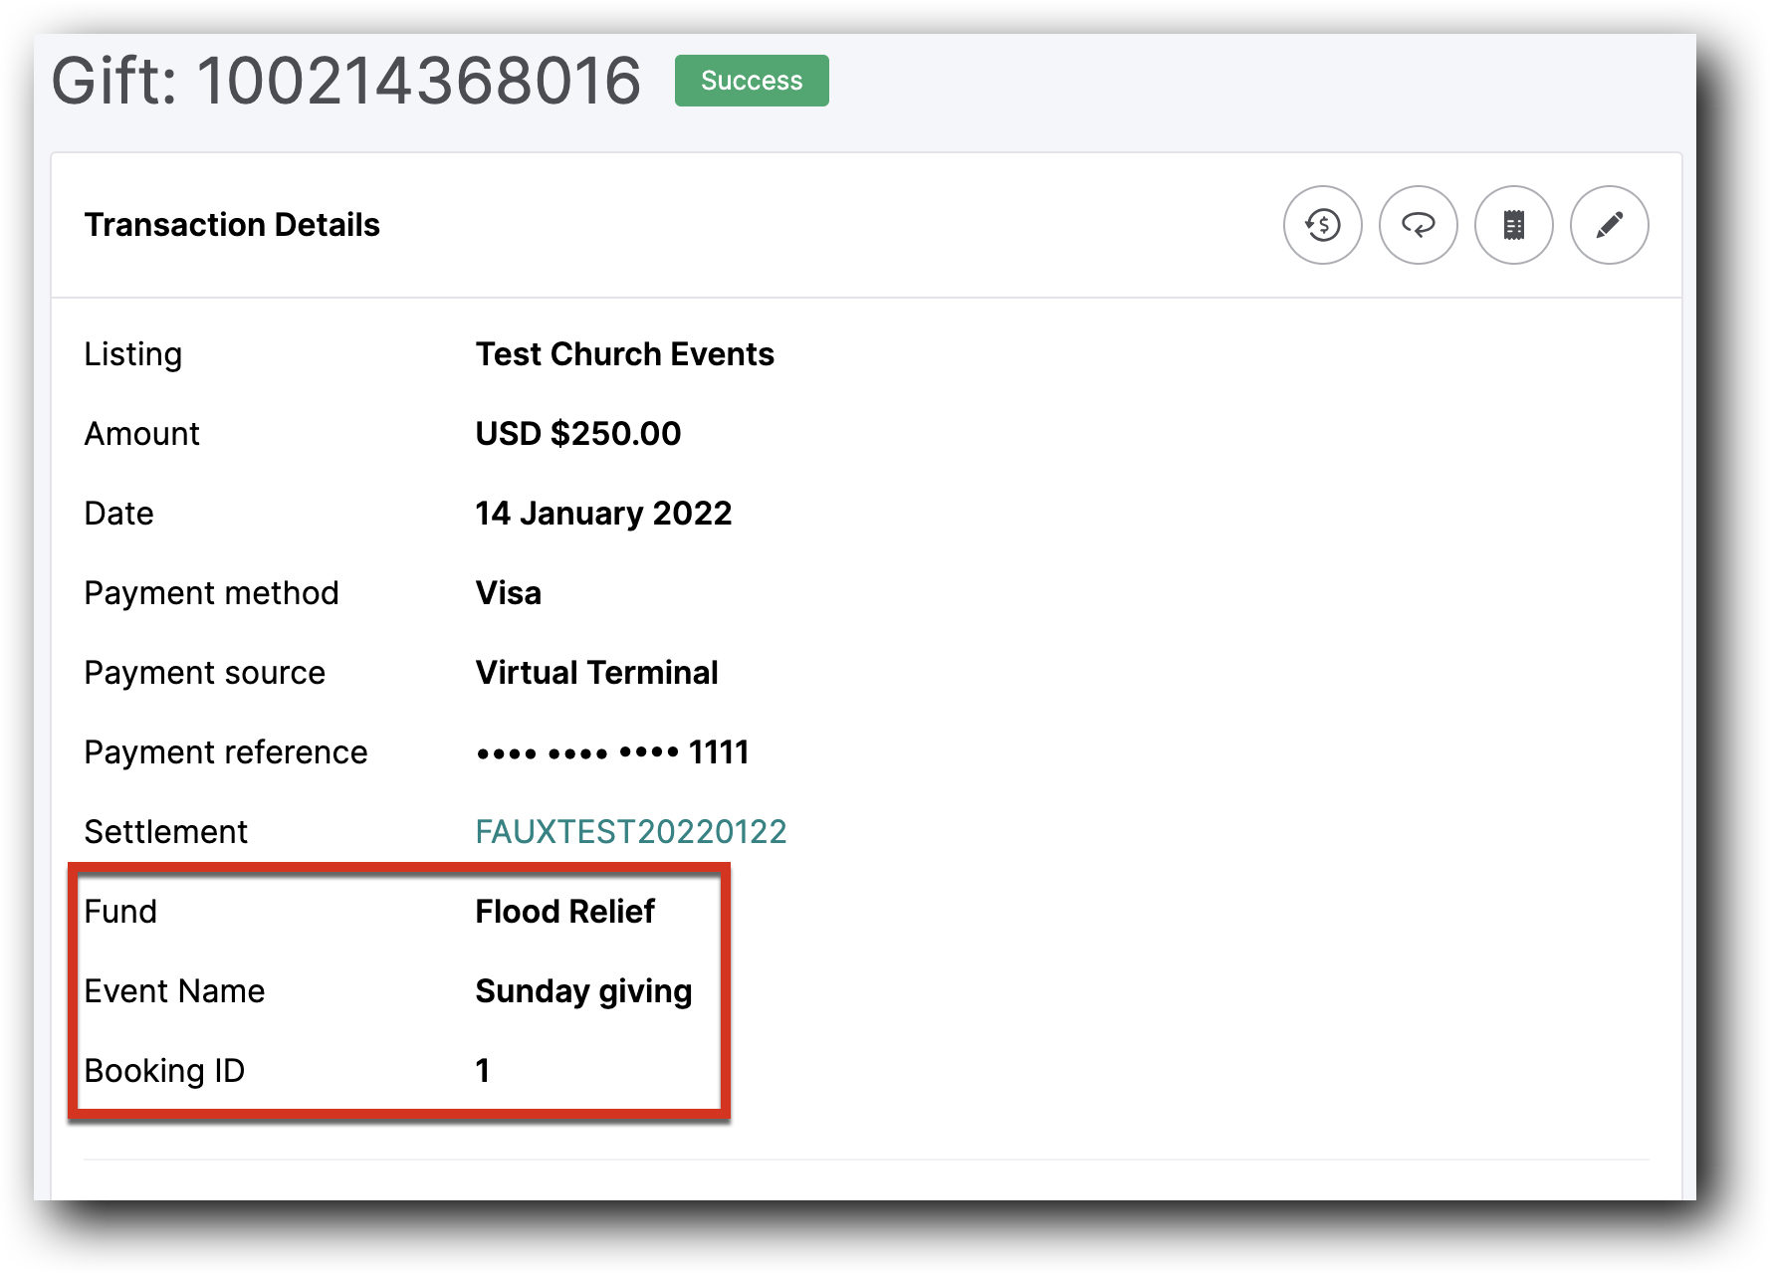
Task: Select the Test Church Events listing
Action: pos(624,353)
